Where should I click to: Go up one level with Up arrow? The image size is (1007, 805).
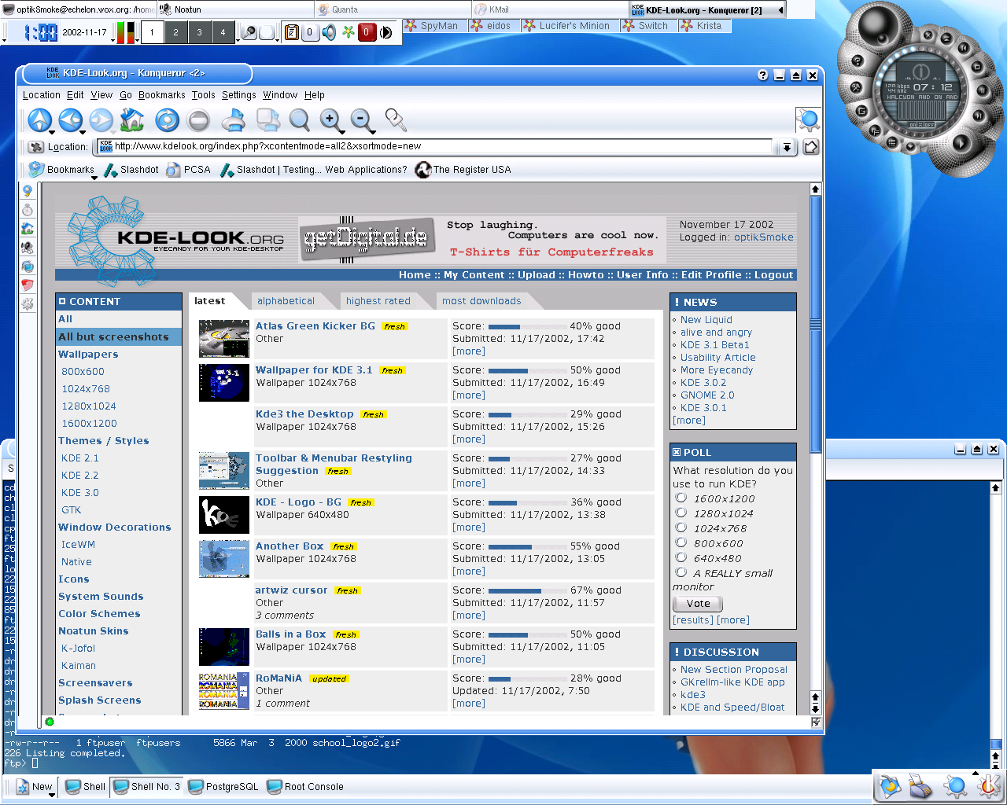[x=39, y=119]
